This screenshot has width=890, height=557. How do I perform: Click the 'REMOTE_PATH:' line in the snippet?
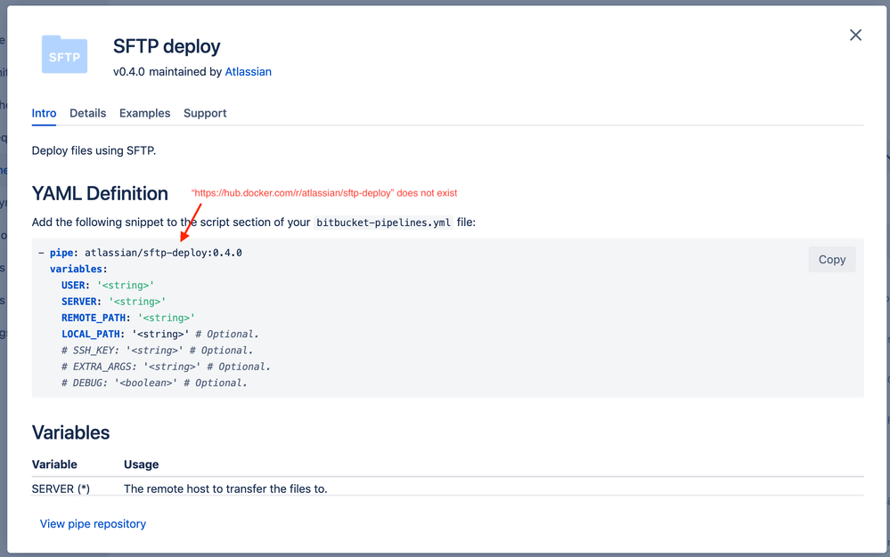(x=128, y=318)
